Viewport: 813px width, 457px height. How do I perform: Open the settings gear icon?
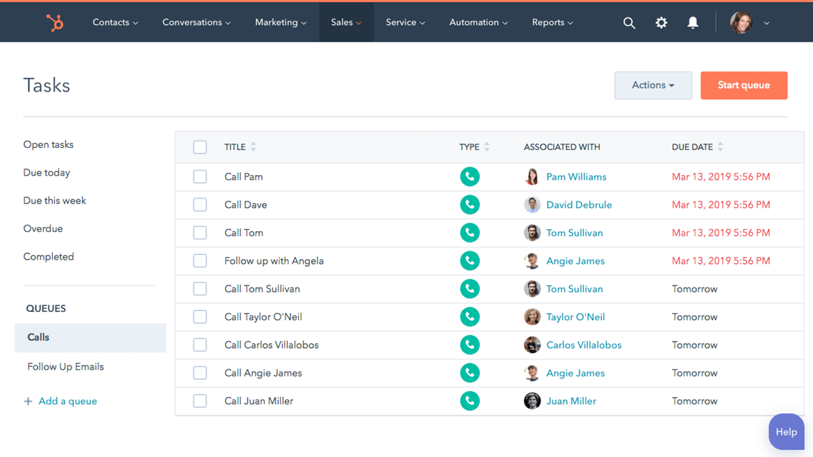point(661,23)
